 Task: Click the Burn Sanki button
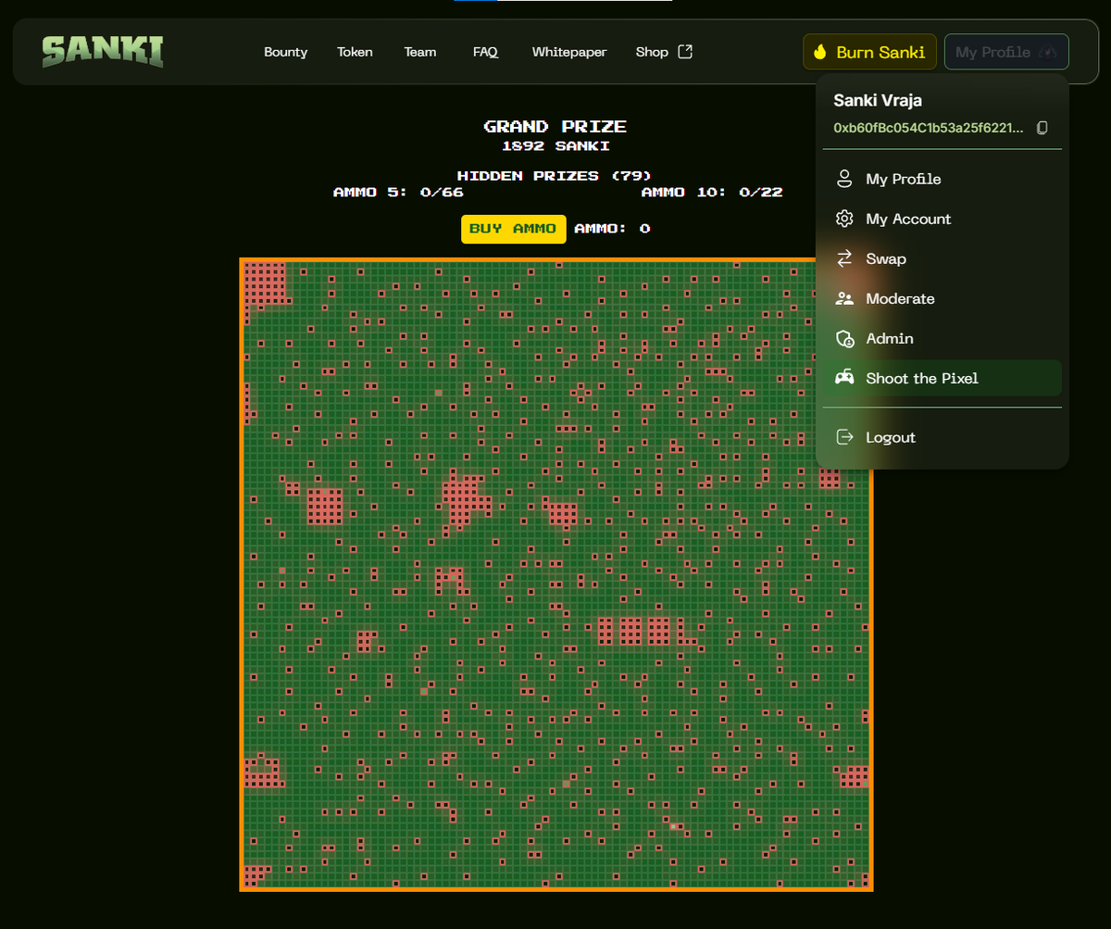coord(870,52)
